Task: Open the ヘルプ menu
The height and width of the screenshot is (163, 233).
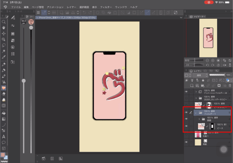Action: (134, 7)
